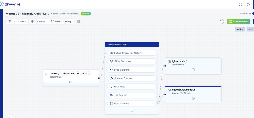Click the Lag Feature step icon

[111, 95]
